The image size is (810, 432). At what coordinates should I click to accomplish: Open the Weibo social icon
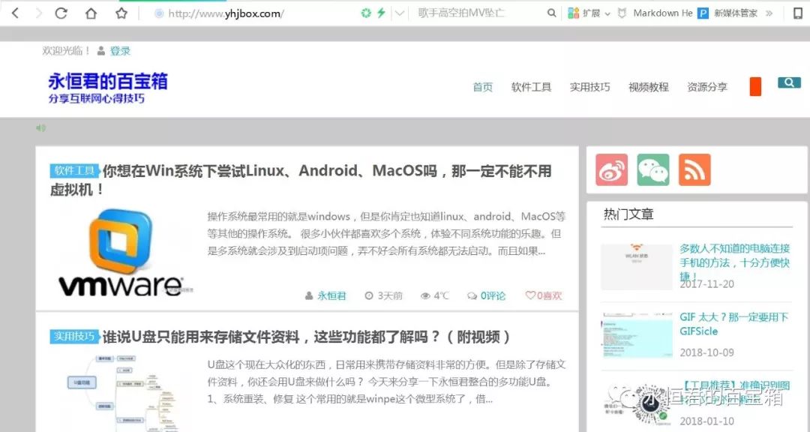tap(612, 169)
